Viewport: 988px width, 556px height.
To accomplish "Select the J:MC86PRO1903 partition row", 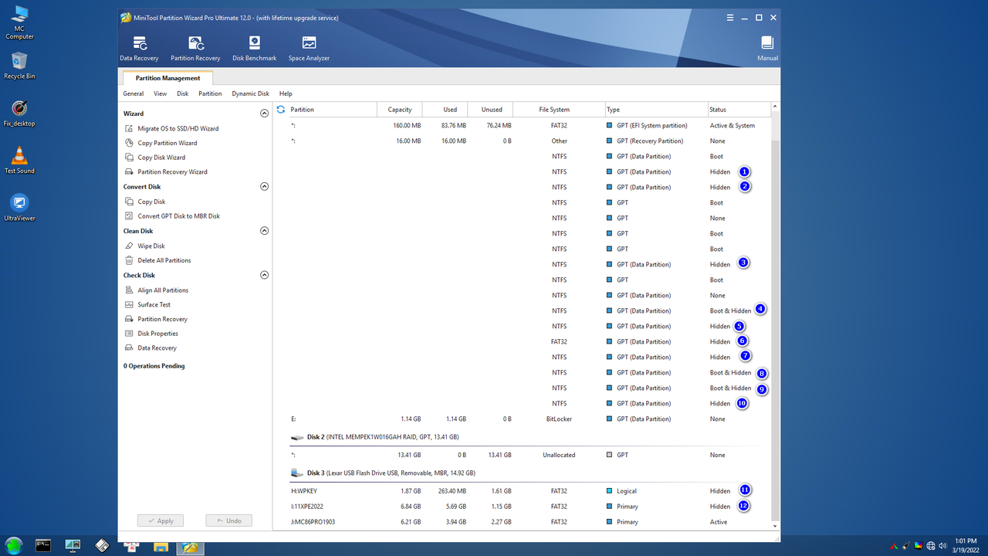I will pos(522,522).
